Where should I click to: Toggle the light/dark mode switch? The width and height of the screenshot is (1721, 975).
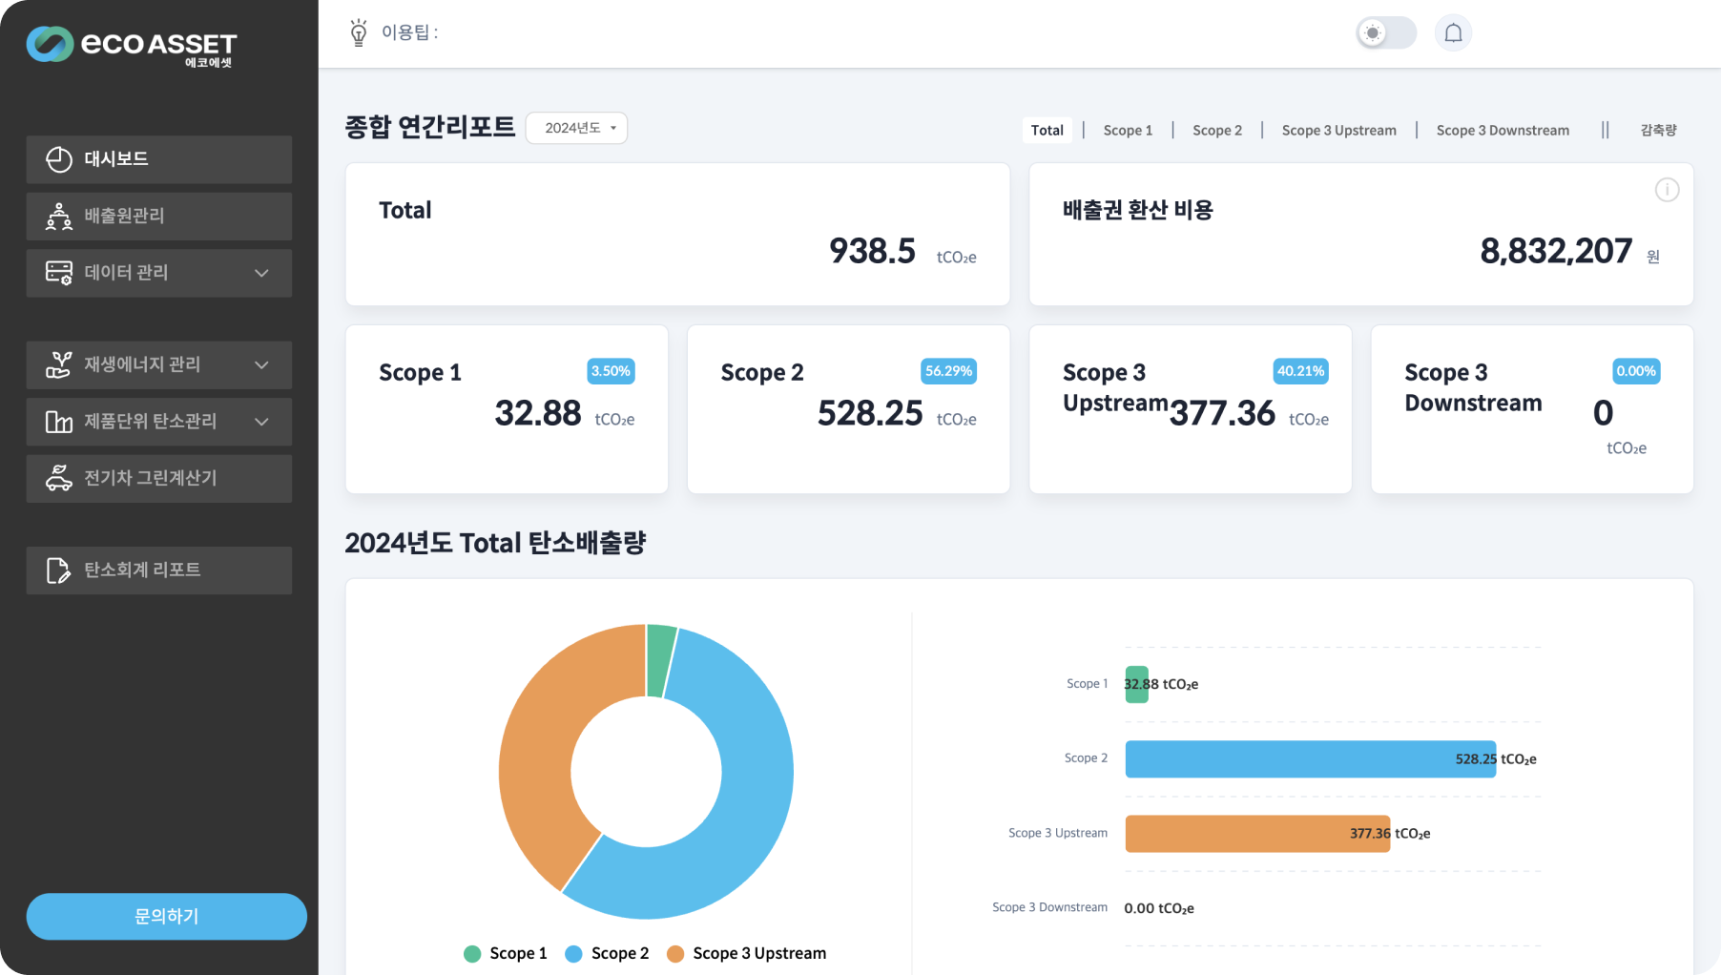pyautogui.click(x=1386, y=33)
